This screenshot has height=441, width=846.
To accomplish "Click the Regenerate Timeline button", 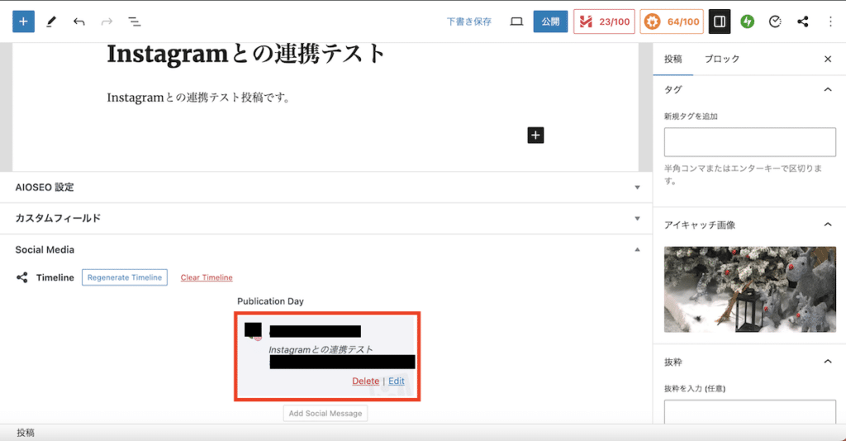I will [x=125, y=277].
